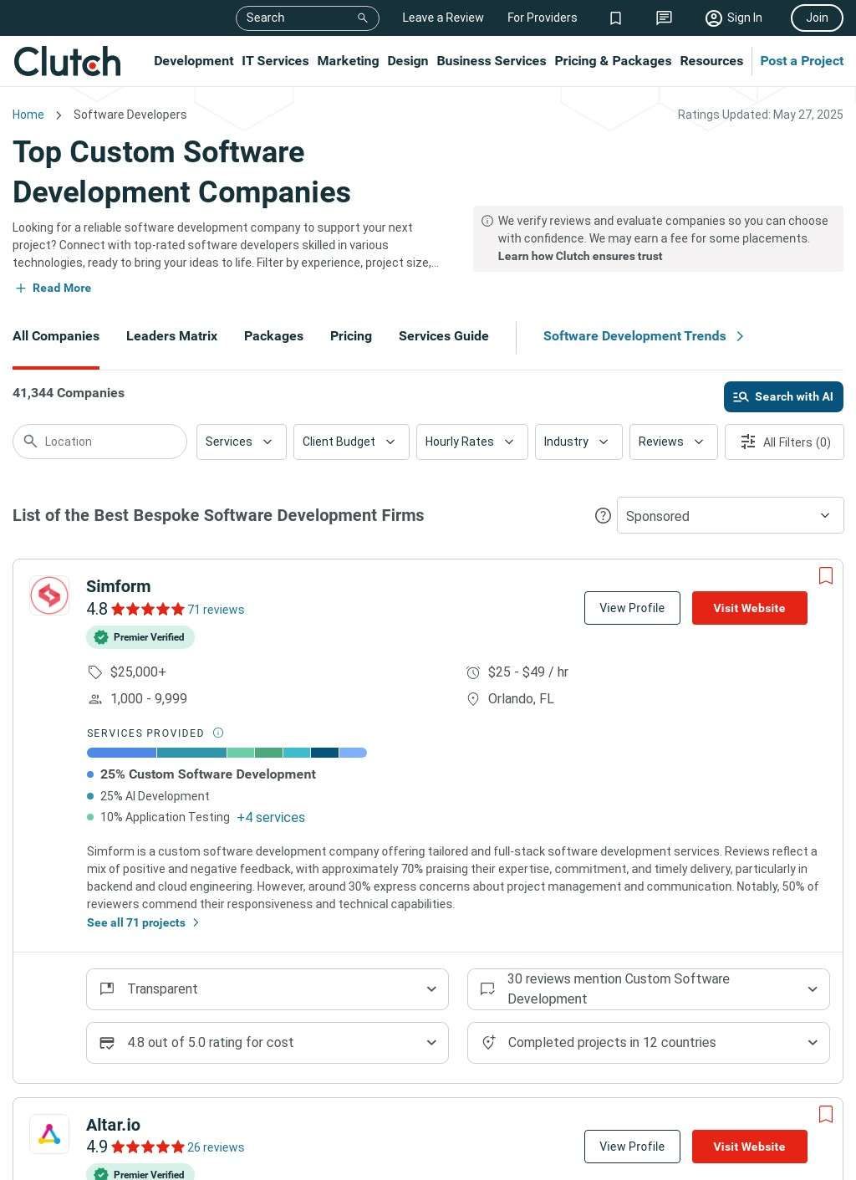The width and height of the screenshot is (856, 1180).
Task: Click the Simform services distribution bar
Action: (227, 753)
